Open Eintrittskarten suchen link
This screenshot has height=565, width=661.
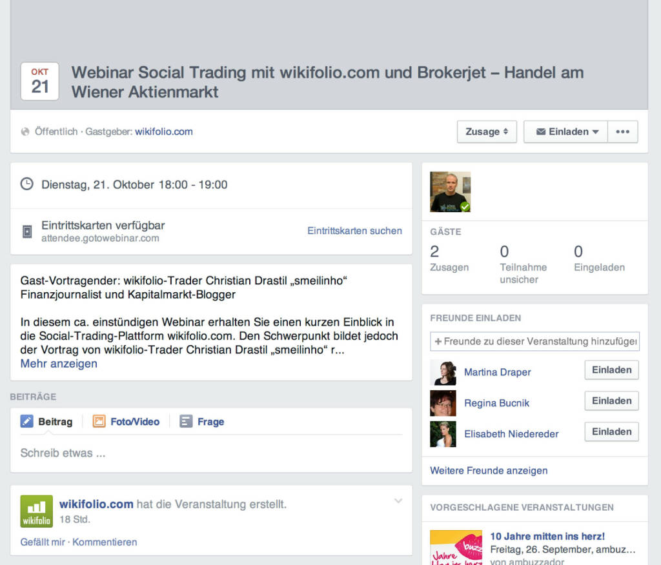354,231
